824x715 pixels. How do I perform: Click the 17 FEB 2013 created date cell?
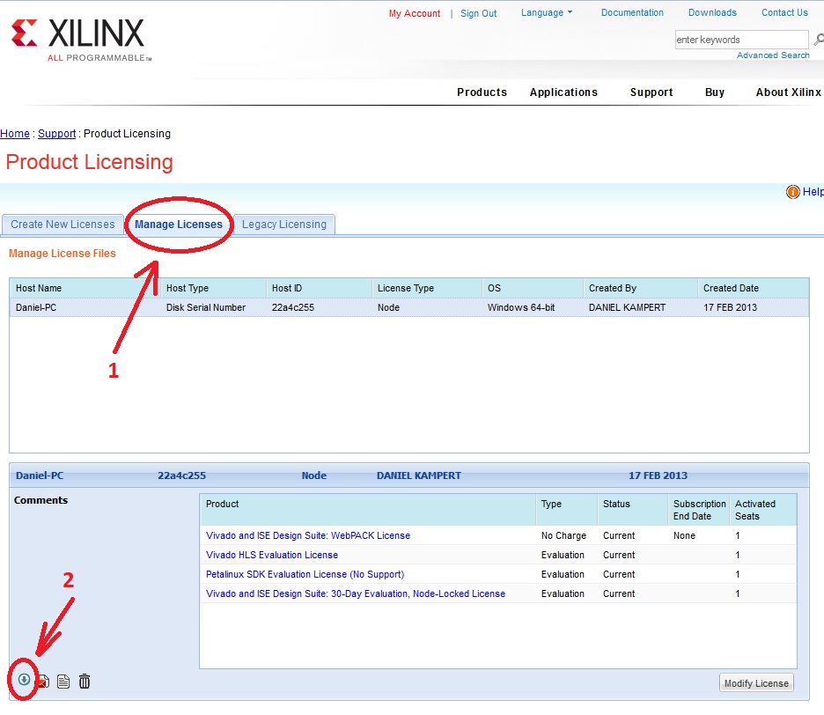(x=730, y=307)
